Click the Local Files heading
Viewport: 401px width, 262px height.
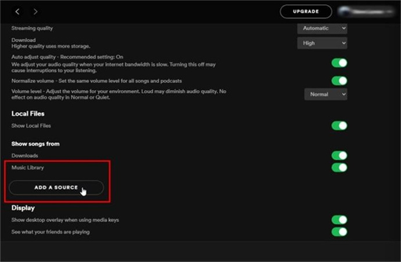[x=28, y=114]
